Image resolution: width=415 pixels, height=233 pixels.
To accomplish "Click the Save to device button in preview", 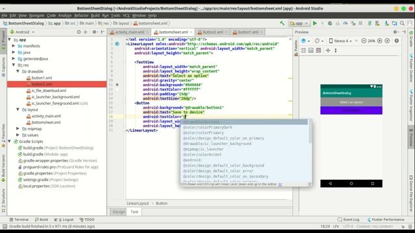I will (x=351, y=111).
